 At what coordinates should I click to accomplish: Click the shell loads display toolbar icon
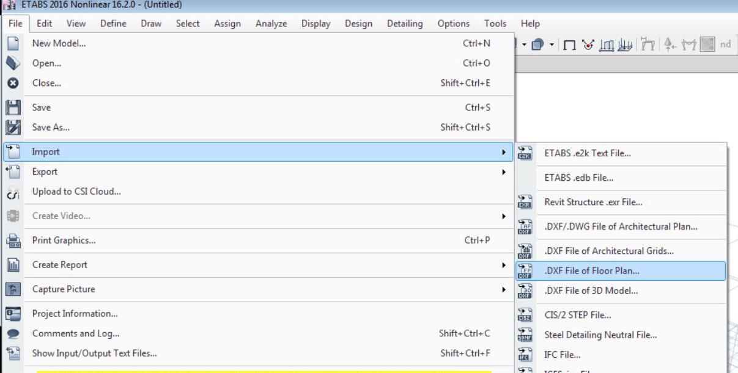coord(624,45)
